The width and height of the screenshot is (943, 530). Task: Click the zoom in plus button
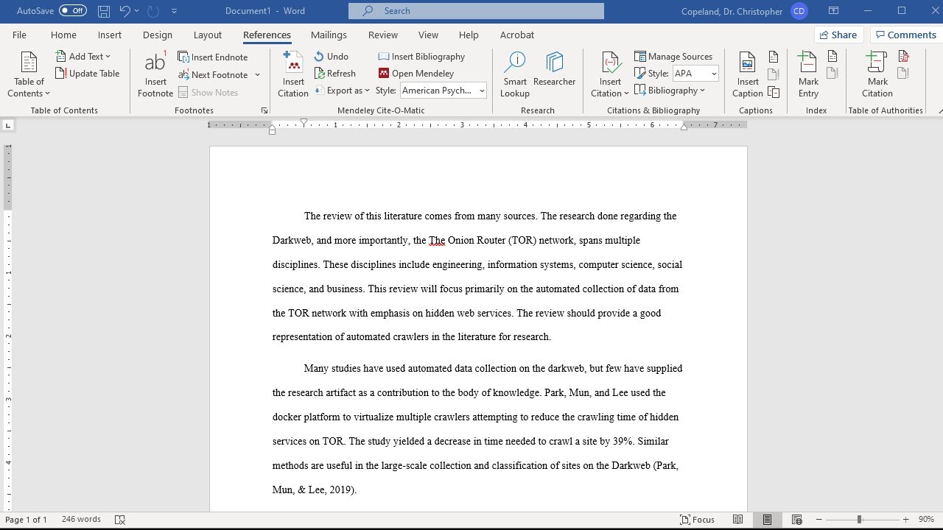(x=905, y=520)
